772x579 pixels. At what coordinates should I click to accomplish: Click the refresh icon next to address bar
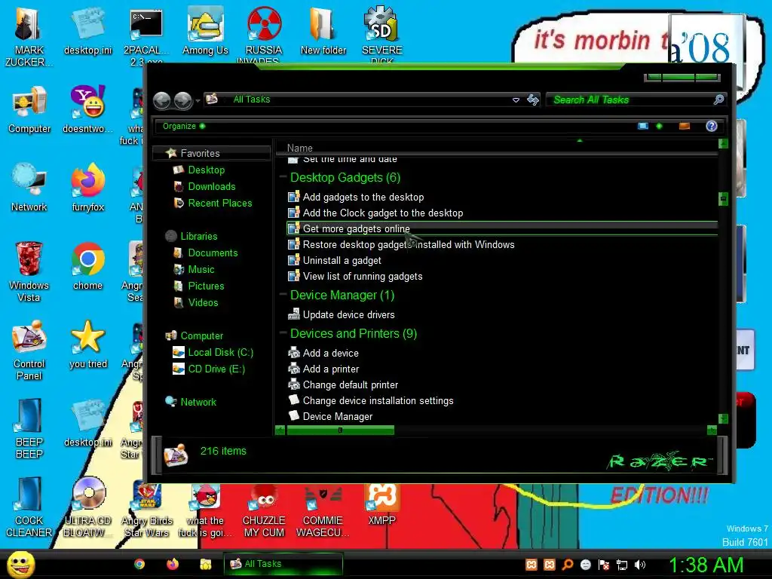533,100
